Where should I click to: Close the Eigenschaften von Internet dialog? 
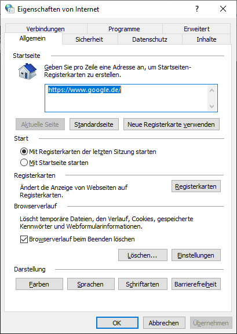point(223,9)
